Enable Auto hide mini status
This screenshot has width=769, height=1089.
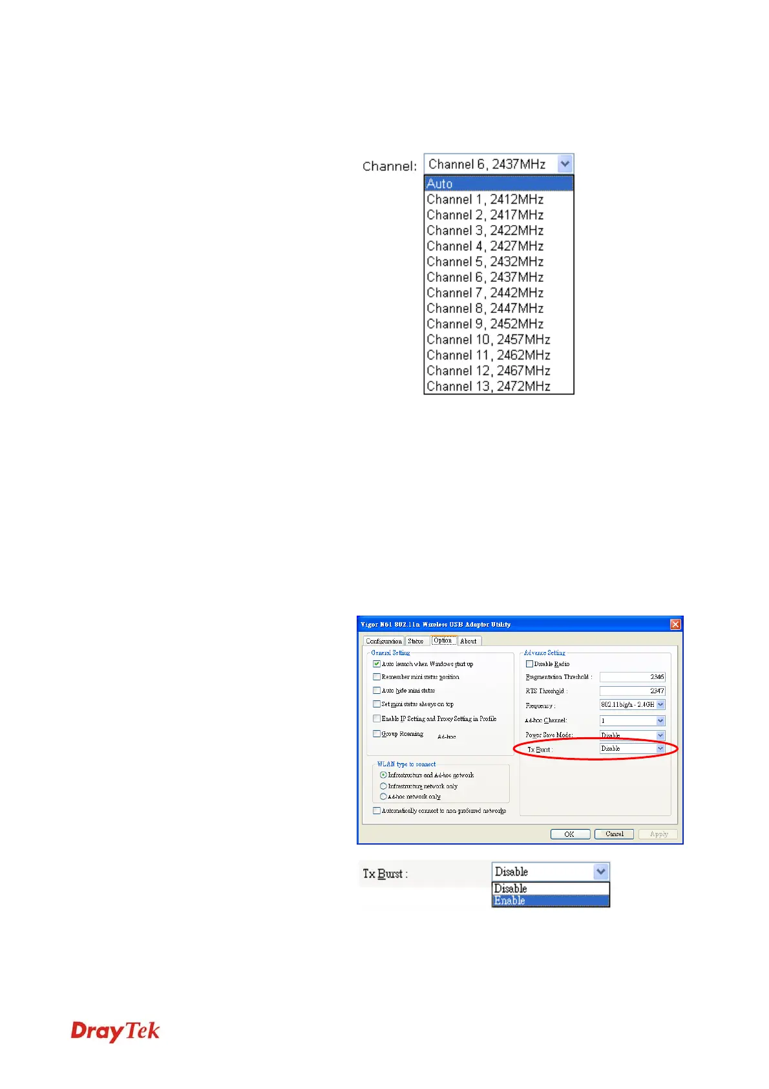pyautogui.click(x=377, y=690)
